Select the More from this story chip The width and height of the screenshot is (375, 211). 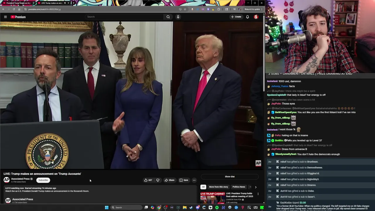(219, 187)
